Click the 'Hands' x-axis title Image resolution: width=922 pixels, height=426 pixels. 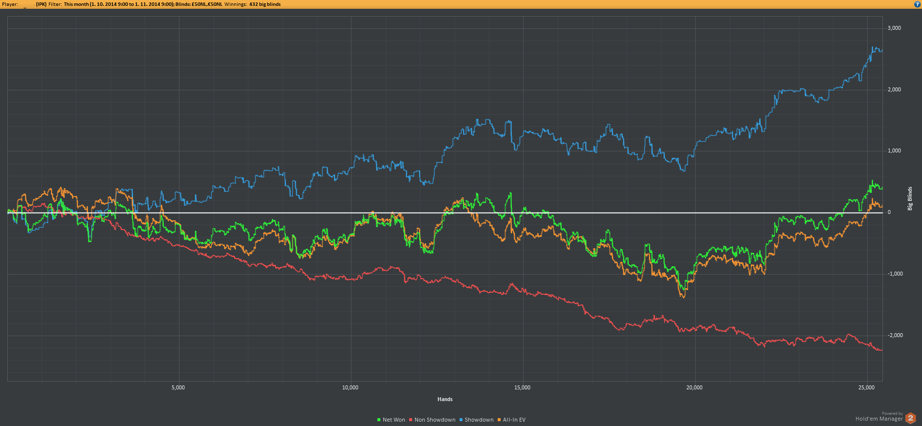(445, 399)
